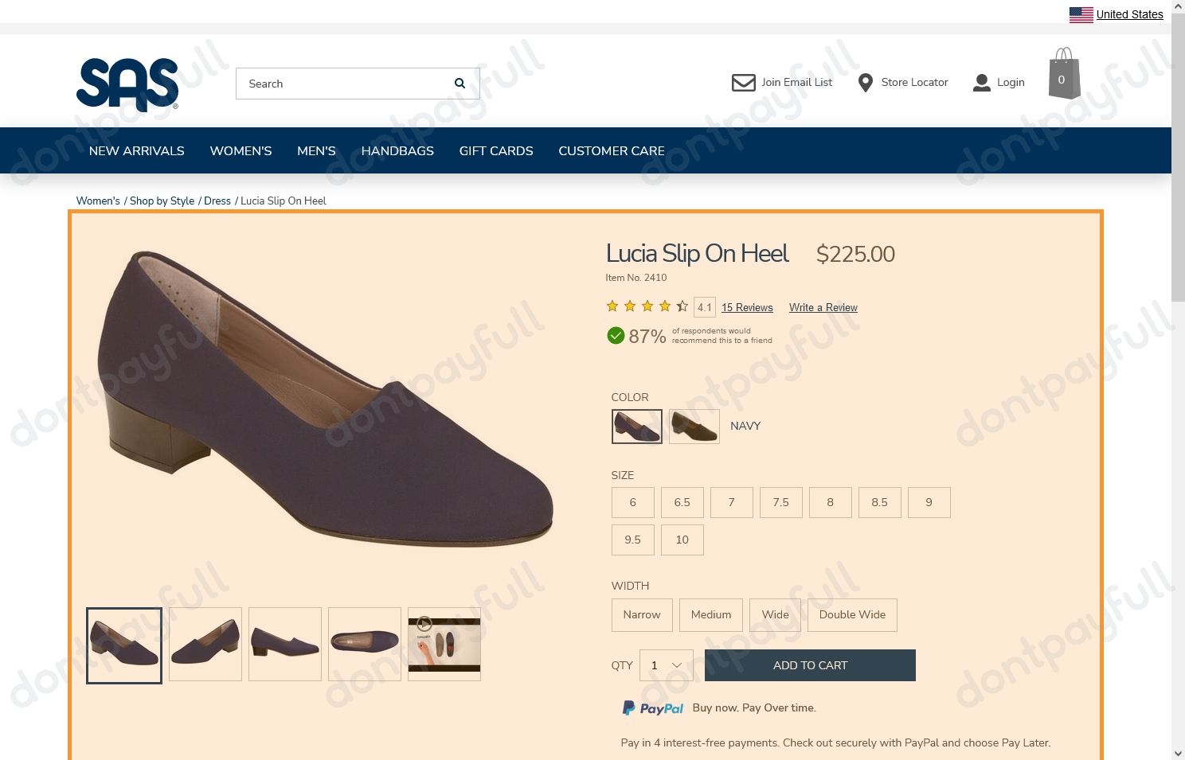1185x760 pixels.
Task: Open the Dress breadcrumb link
Action: (217, 201)
